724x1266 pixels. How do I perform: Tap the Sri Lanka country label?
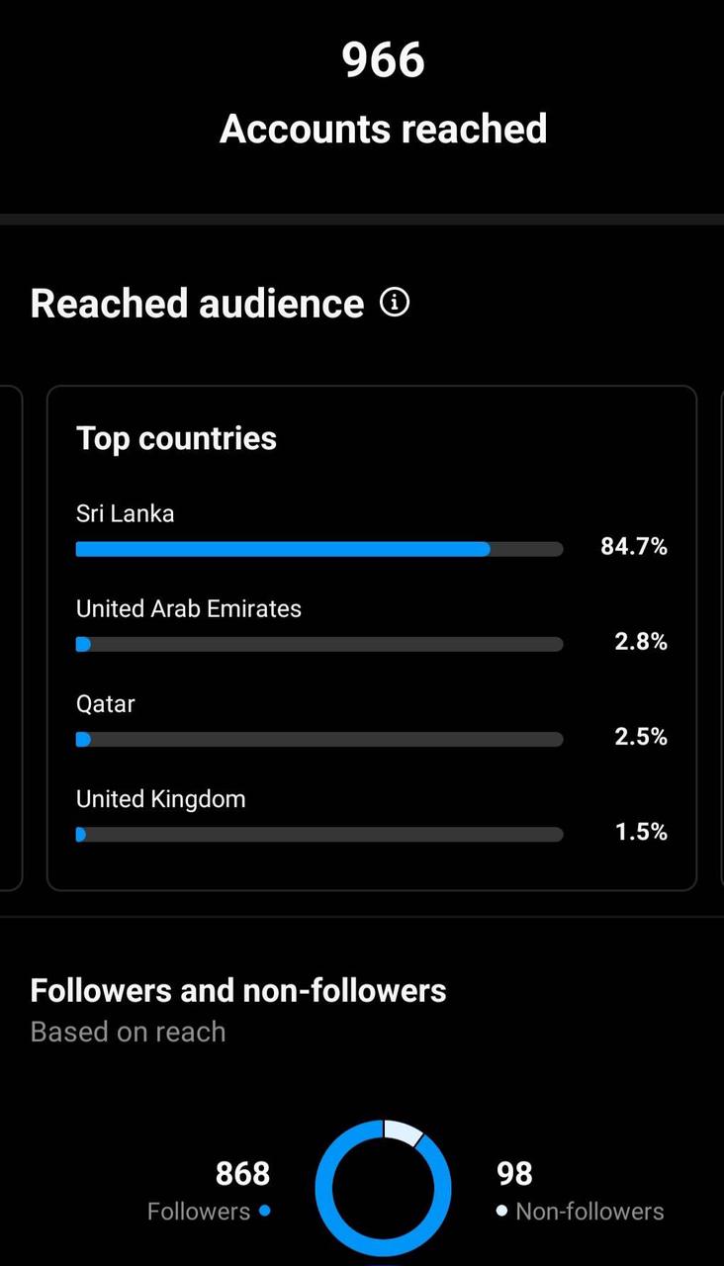[x=125, y=513]
